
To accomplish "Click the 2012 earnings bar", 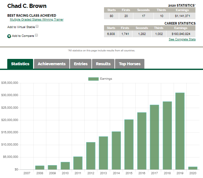I will click(91, 156).
